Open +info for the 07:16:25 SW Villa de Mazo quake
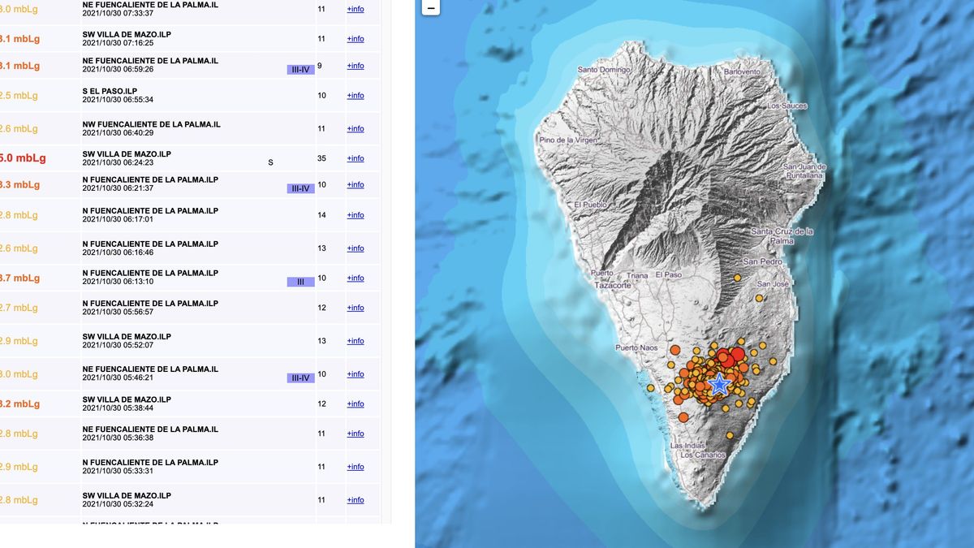This screenshot has height=548, width=974. click(x=356, y=39)
